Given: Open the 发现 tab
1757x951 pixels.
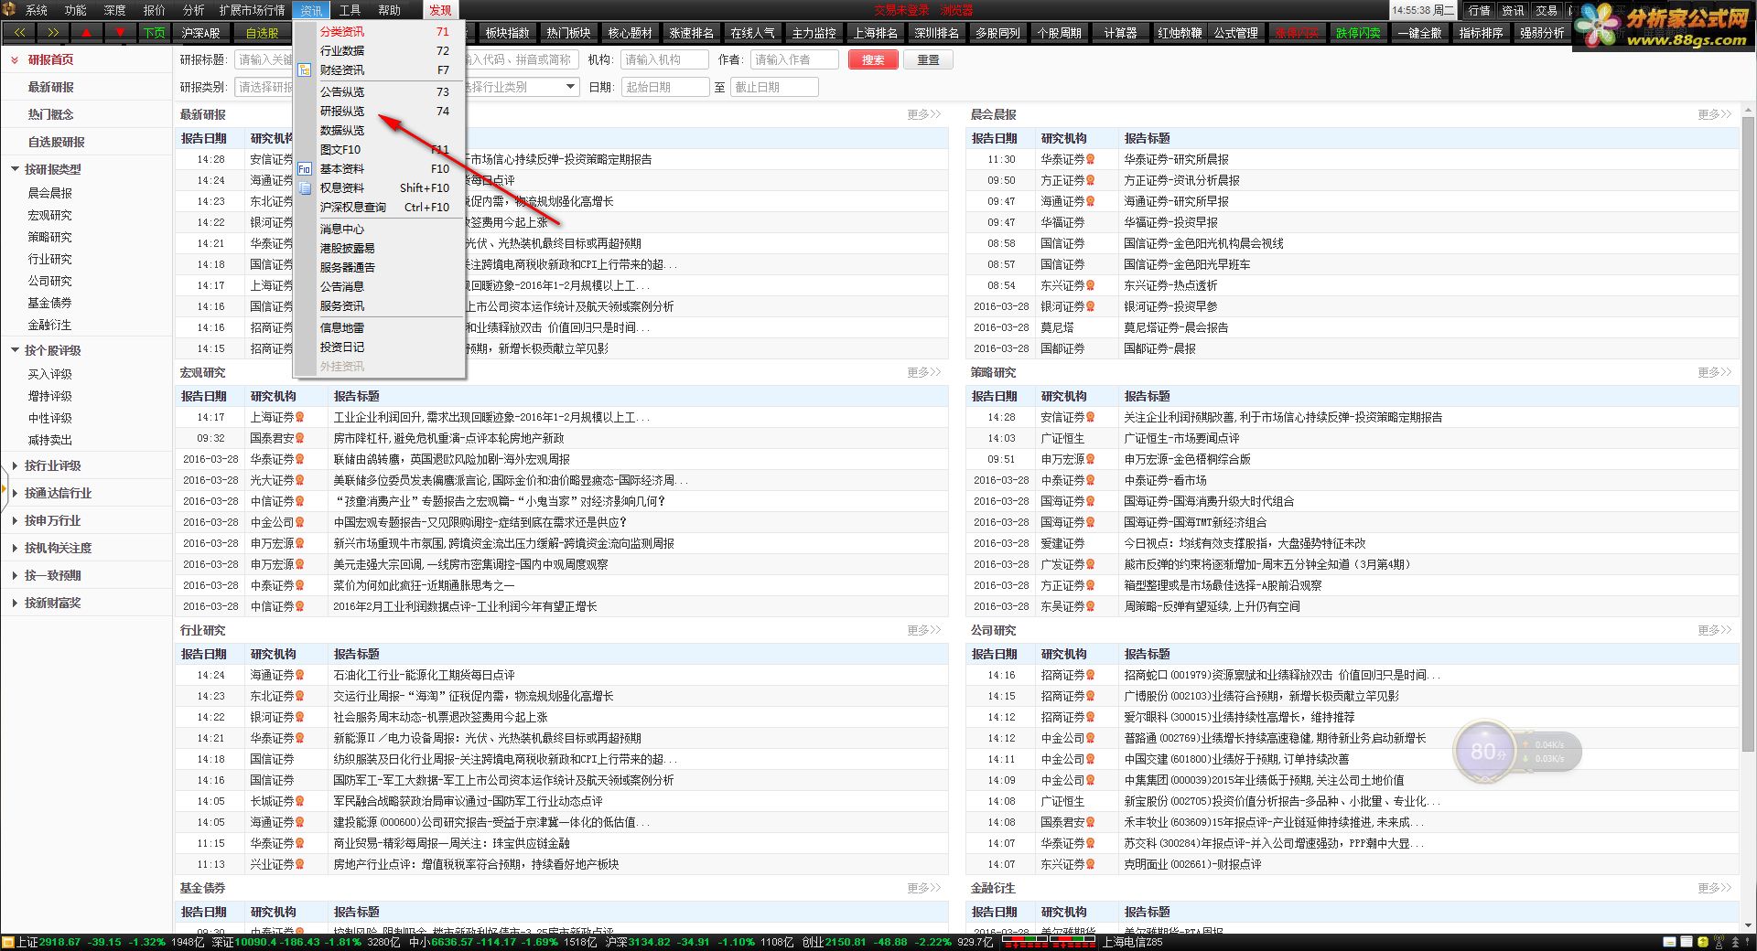Looking at the screenshot, I should pyautogui.click(x=440, y=10).
